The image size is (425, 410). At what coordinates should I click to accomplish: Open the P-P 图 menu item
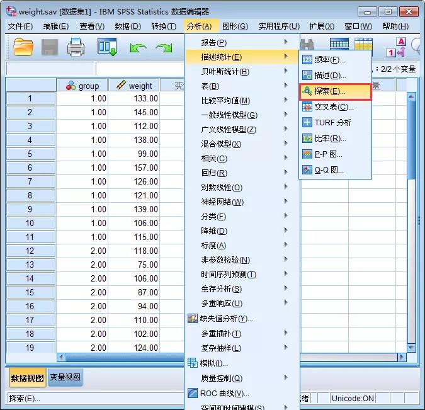click(x=336, y=154)
